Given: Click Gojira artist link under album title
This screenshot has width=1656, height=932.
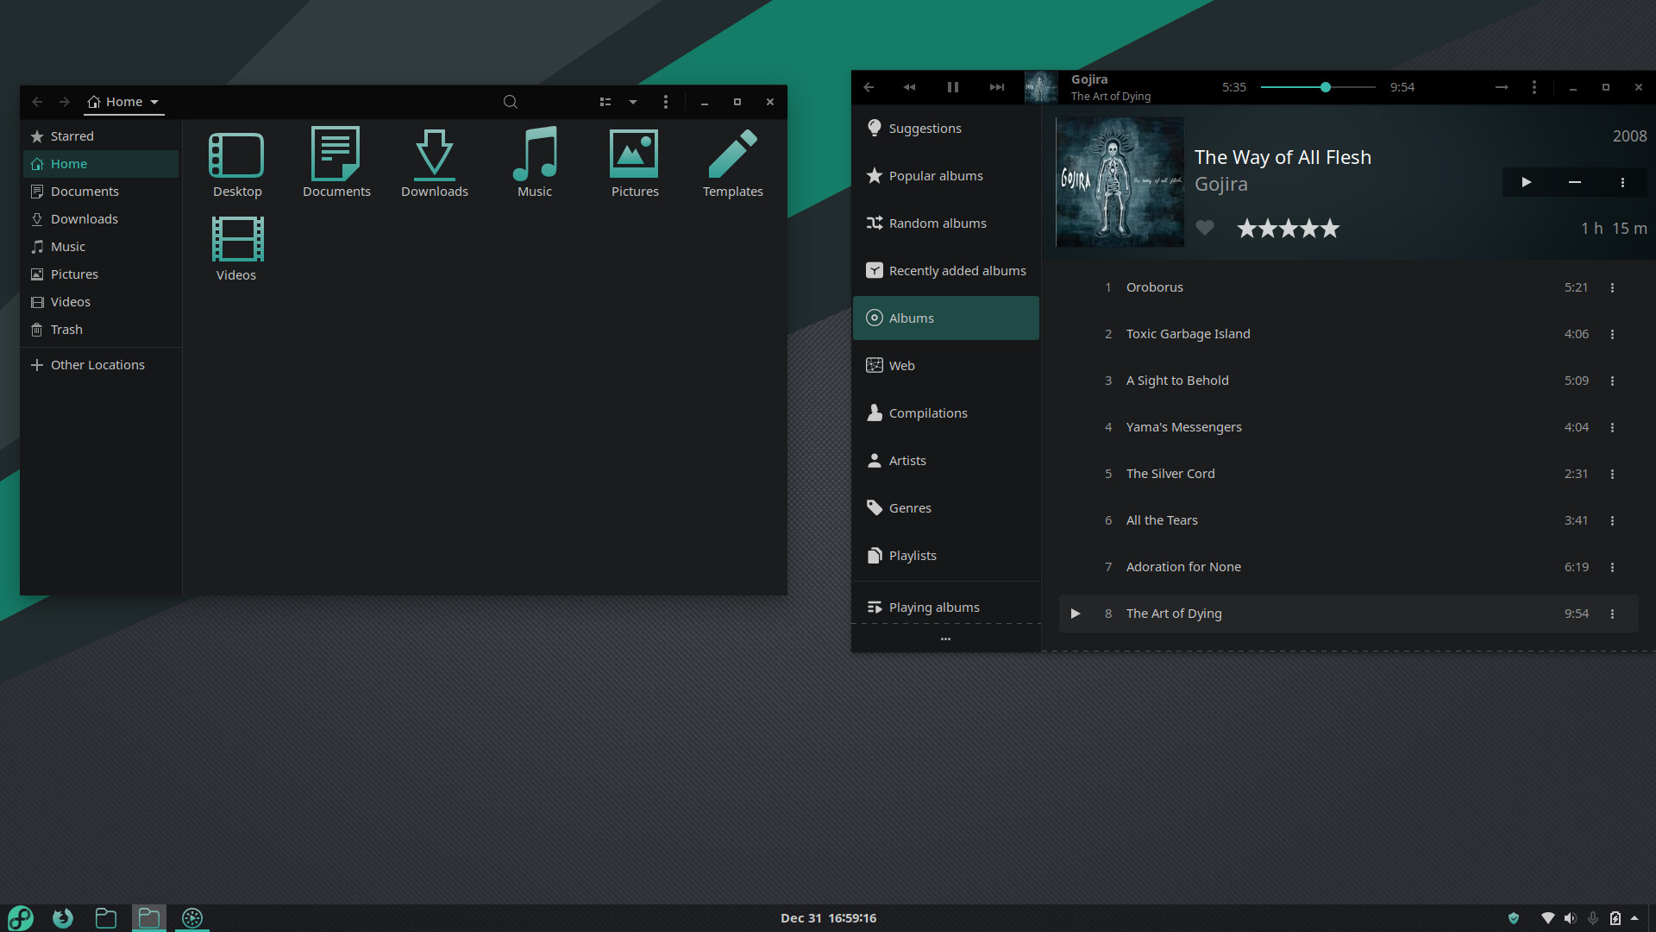Looking at the screenshot, I should click(x=1220, y=184).
